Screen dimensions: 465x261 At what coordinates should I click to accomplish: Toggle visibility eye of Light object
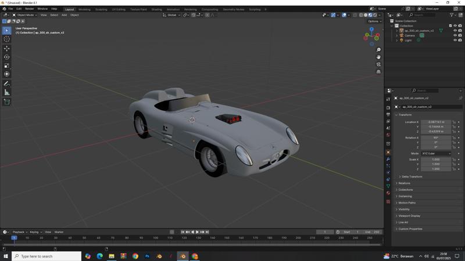pyautogui.click(x=455, y=40)
